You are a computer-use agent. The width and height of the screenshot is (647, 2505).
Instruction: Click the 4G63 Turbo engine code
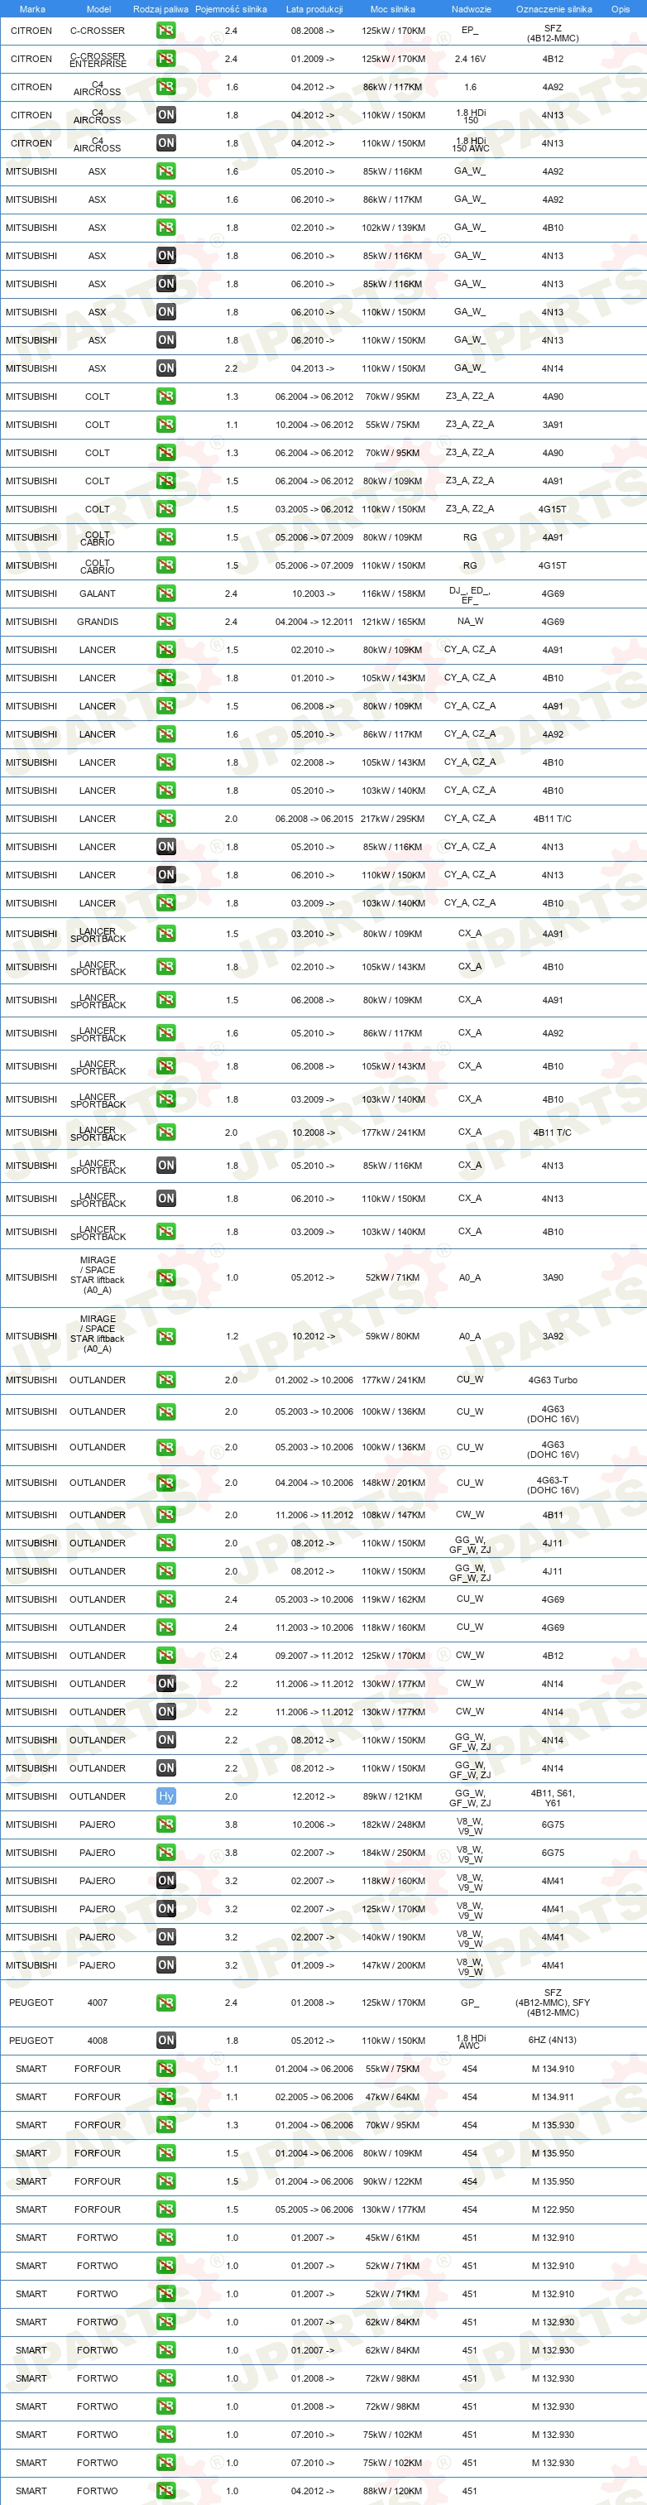pyautogui.click(x=553, y=1380)
